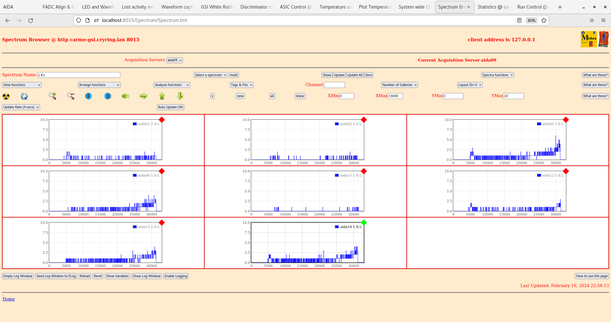Click the blue circular refresh arrows icon

tap(24, 96)
